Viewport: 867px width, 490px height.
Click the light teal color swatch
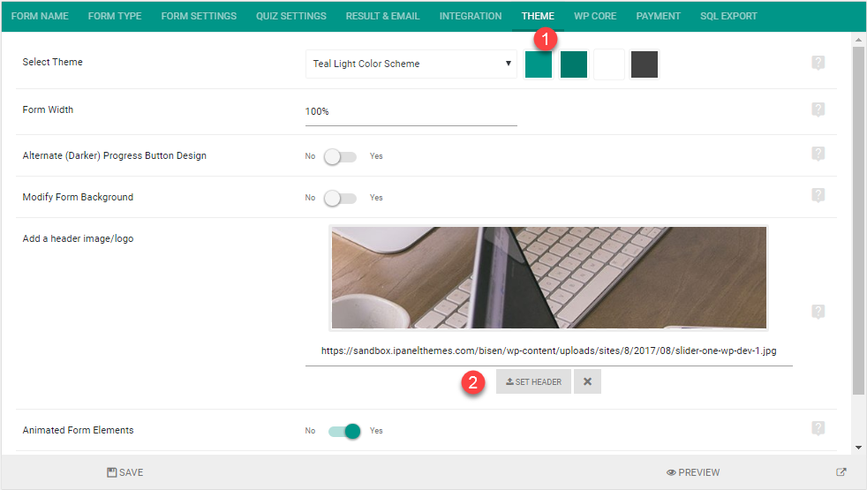point(538,64)
